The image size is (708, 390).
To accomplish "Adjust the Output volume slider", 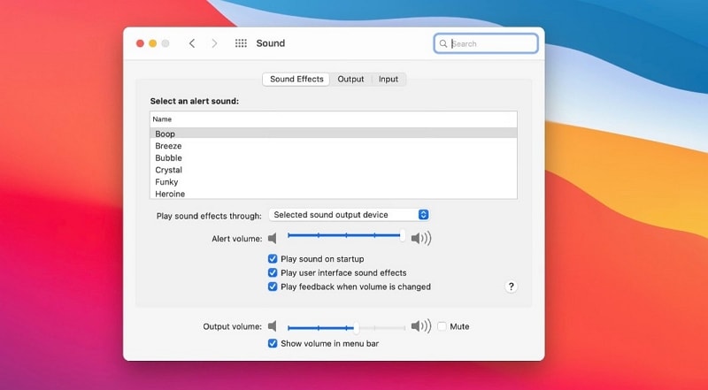I will point(346,328).
